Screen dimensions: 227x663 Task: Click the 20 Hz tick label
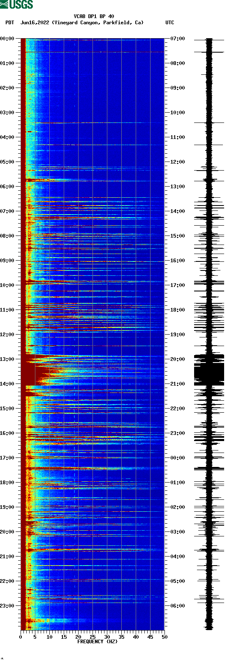click(x=78, y=637)
